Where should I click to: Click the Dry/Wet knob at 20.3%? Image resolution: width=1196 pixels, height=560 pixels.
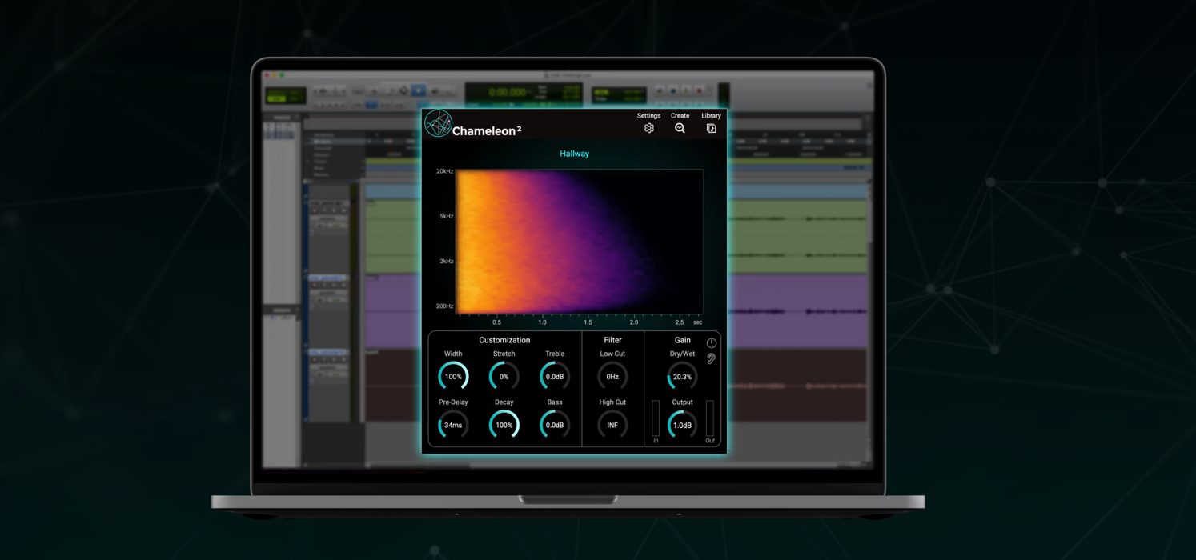click(682, 376)
